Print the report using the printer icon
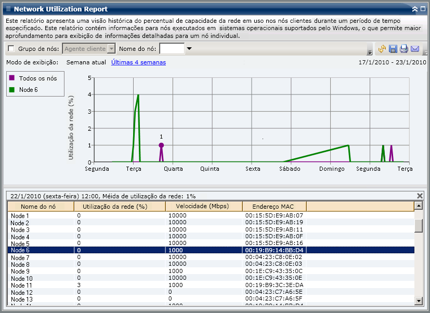 pos(404,49)
